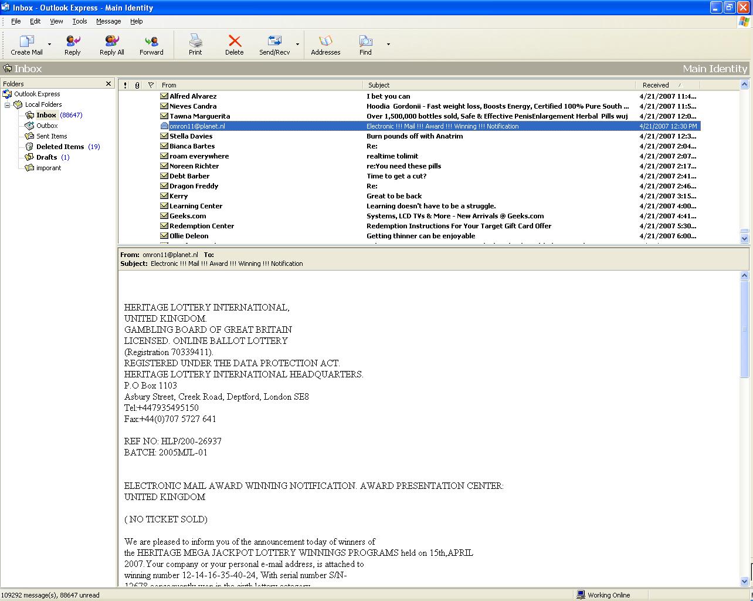Select the message from Dragon Freddy
753x601 pixels.
coord(409,186)
